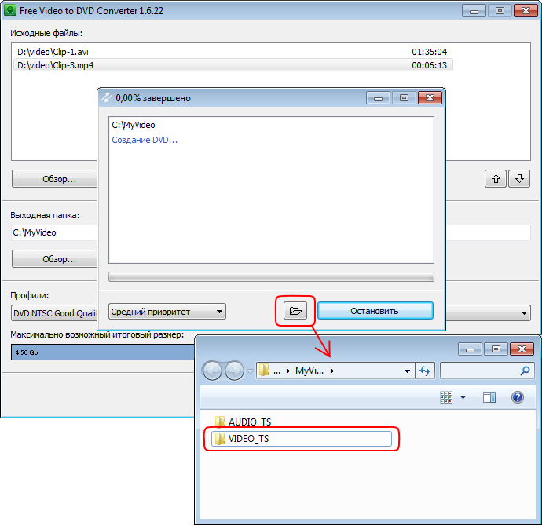This screenshot has width=542, height=526.
Task: Click the Explorer back navigation arrow
Action: click(213, 371)
